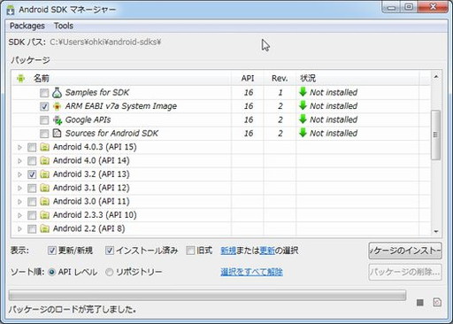
Task: Open the log icon at bottom right
Action: coord(437,303)
